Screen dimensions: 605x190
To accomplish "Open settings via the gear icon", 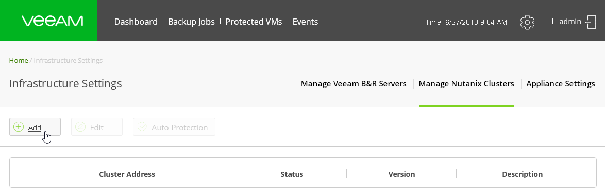I will [x=527, y=22].
